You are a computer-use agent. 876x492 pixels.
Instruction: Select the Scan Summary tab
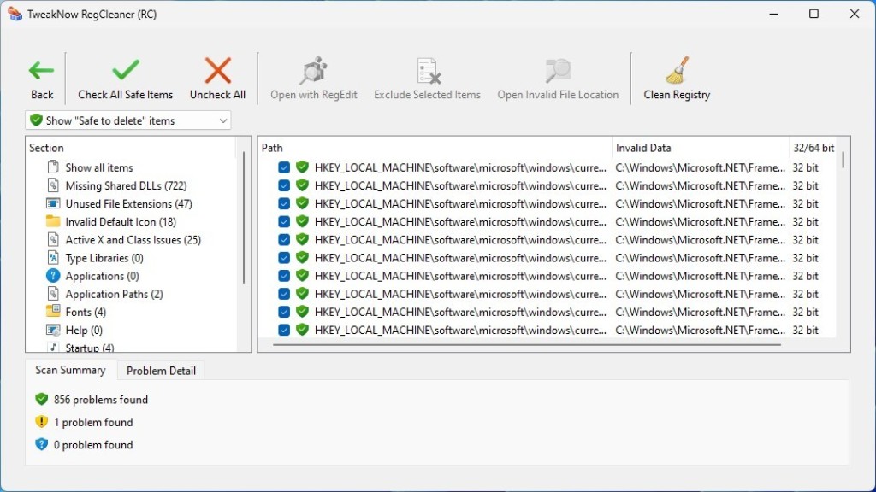pyautogui.click(x=70, y=370)
